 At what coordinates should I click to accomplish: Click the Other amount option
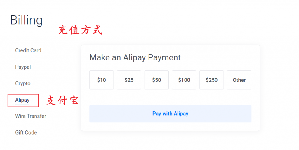pyautogui.click(x=239, y=80)
